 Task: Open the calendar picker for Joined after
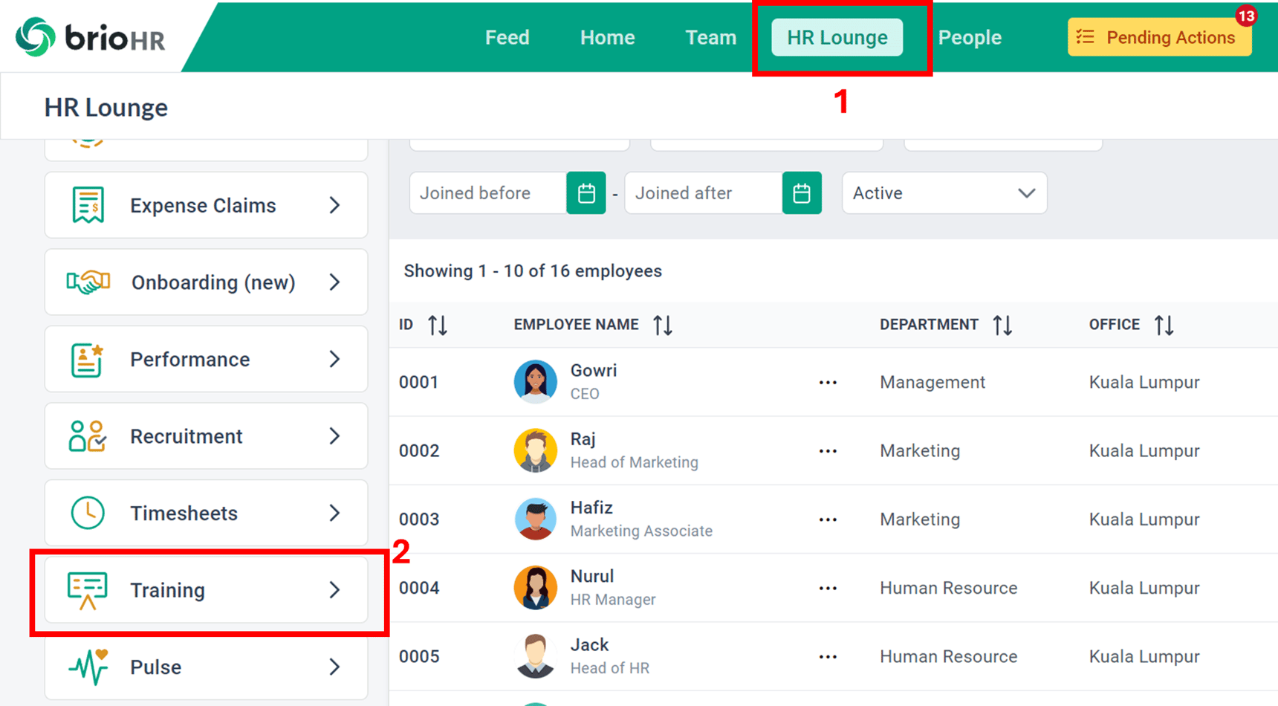click(802, 192)
